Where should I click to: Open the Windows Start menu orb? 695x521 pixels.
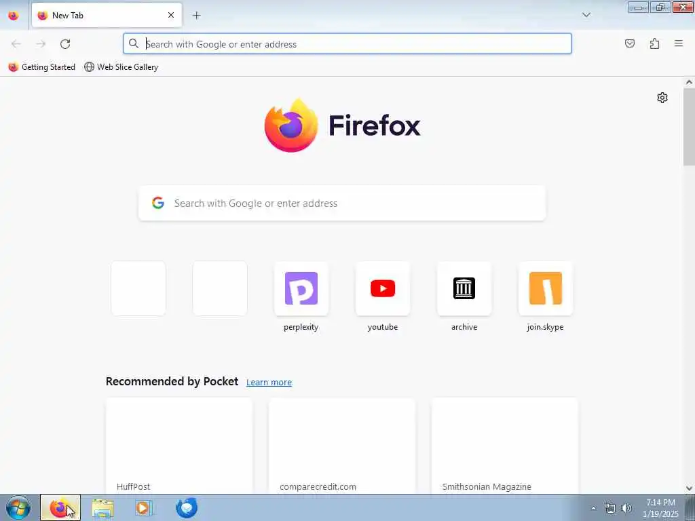click(x=18, y=507)
